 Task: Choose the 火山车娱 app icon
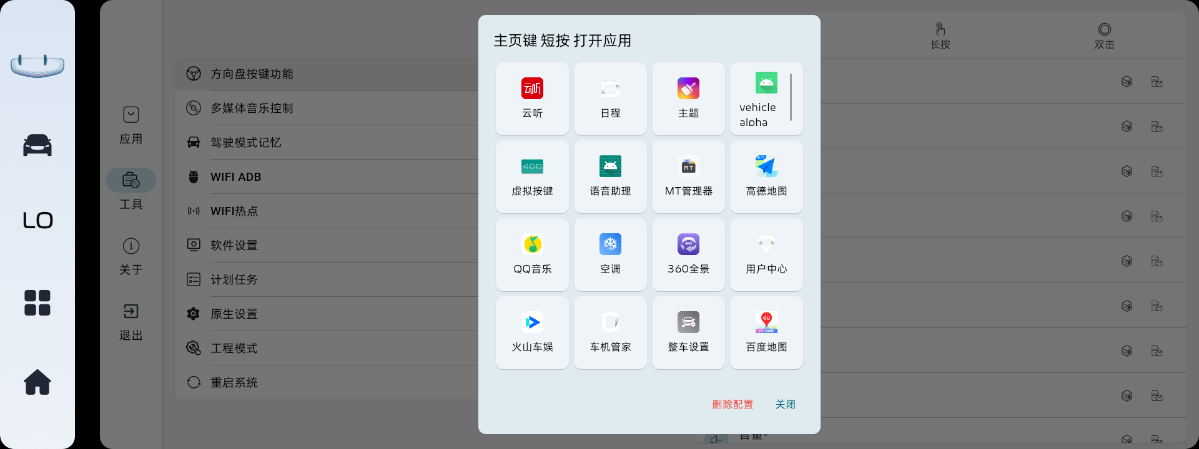click(x=532, y=332)
